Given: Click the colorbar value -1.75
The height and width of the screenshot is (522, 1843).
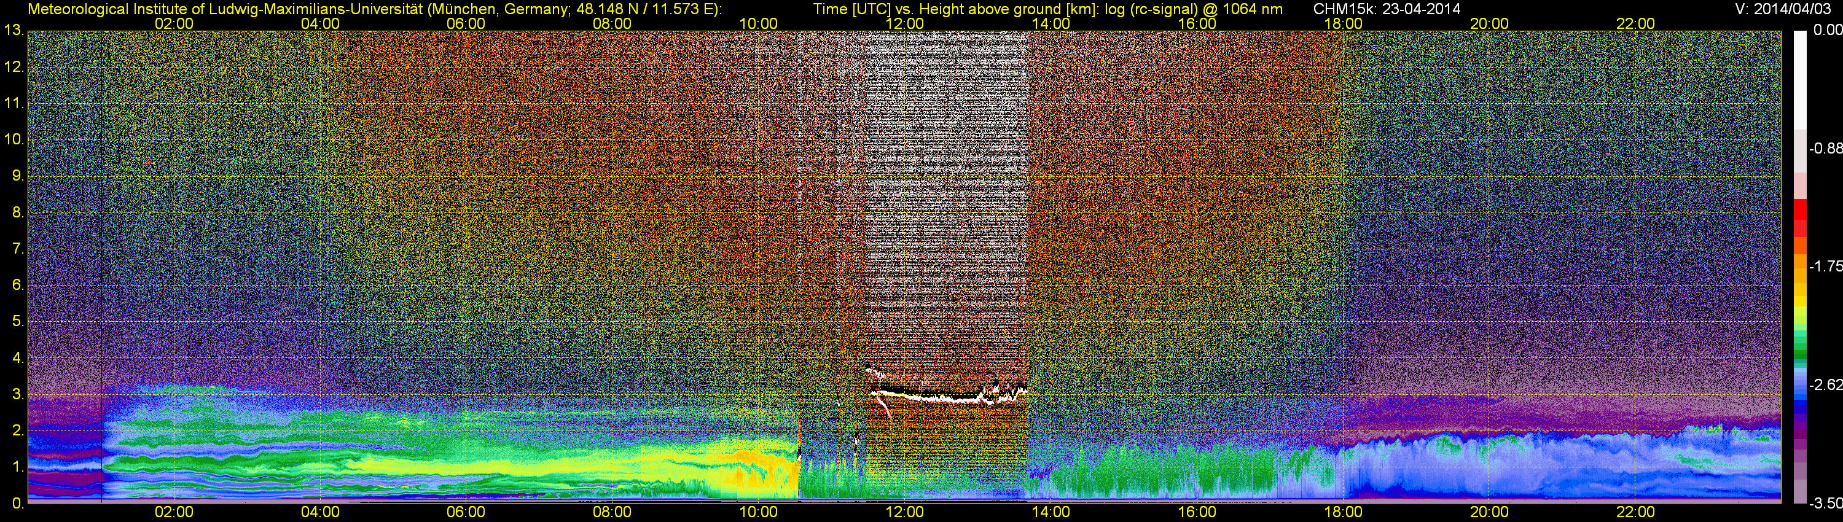Looking at the screenshot, I should click(x=1825, y=267).
